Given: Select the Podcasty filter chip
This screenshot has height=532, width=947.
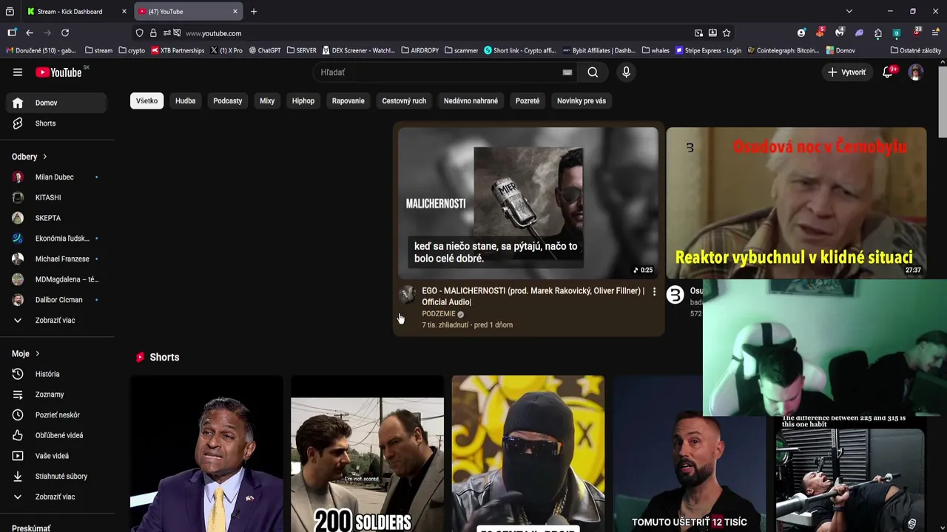Looking at the screenshot, I should pyautogui.click(x=228, y=100).
